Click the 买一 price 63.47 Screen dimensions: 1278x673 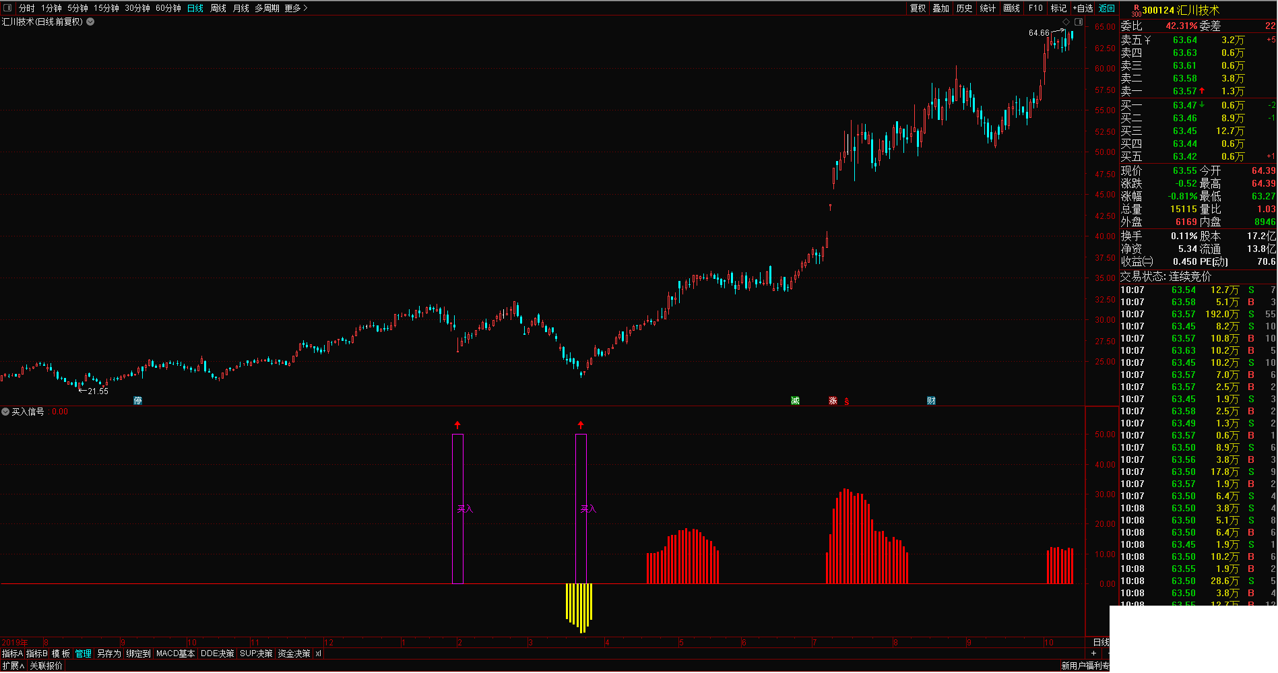(1184, 105)
